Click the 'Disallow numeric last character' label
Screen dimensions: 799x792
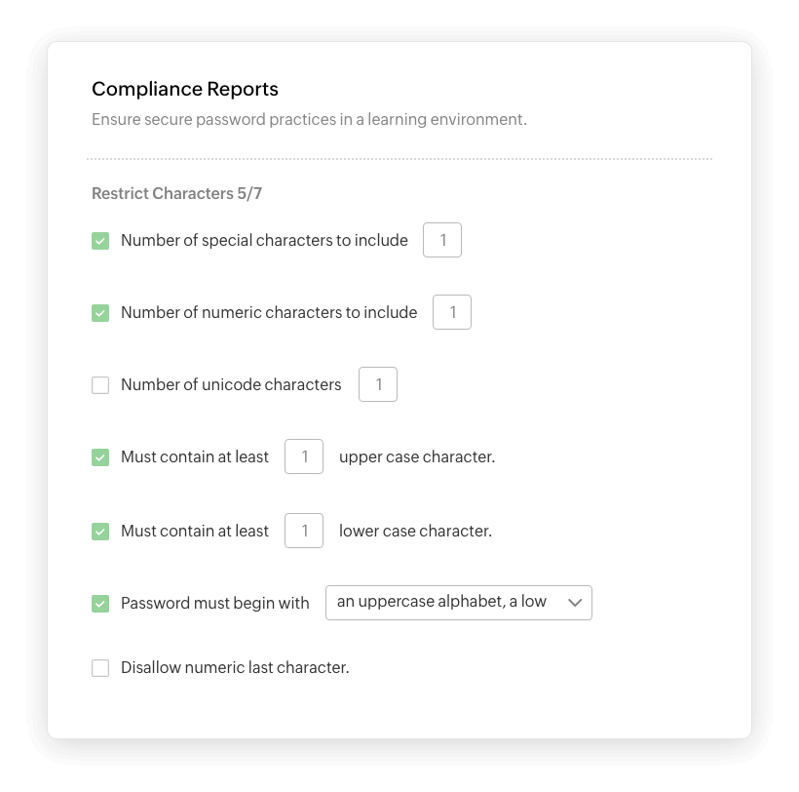pos(234,667)
